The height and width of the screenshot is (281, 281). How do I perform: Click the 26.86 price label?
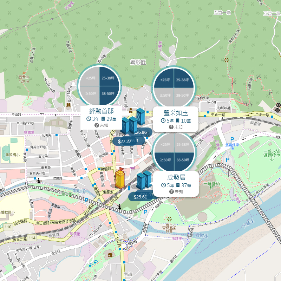[141, 132]
